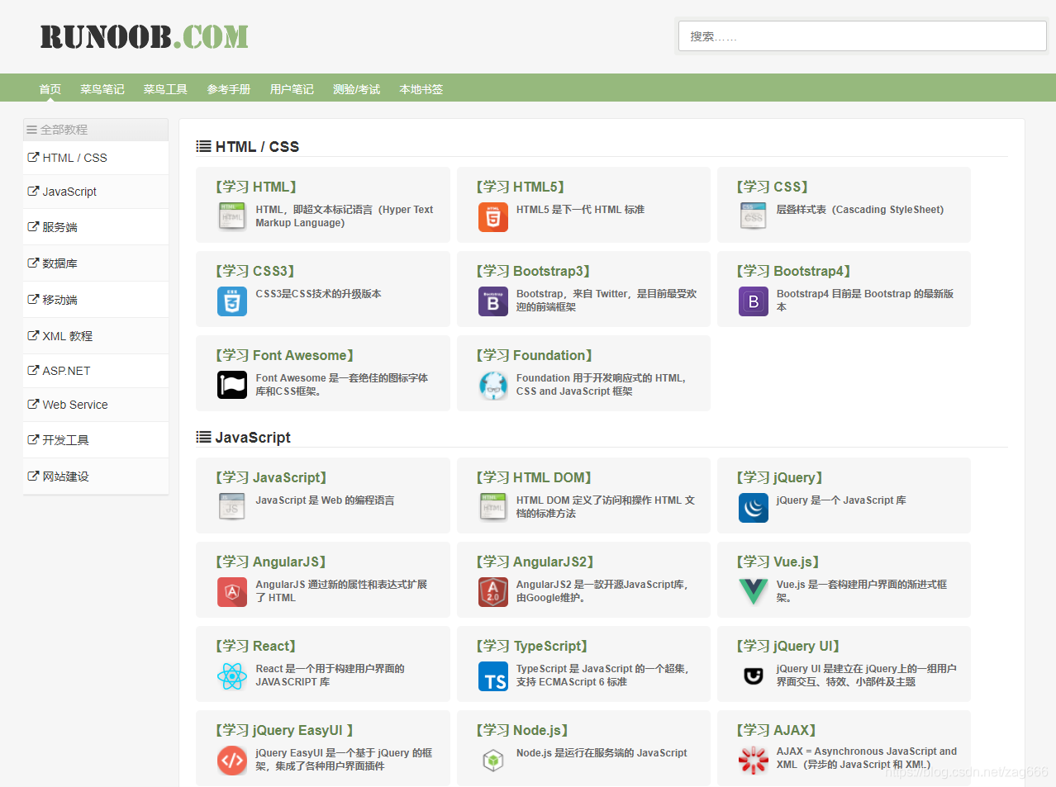Click the JavaScript JS file icon
1056x787 pixels.
(x=232, y=507)
